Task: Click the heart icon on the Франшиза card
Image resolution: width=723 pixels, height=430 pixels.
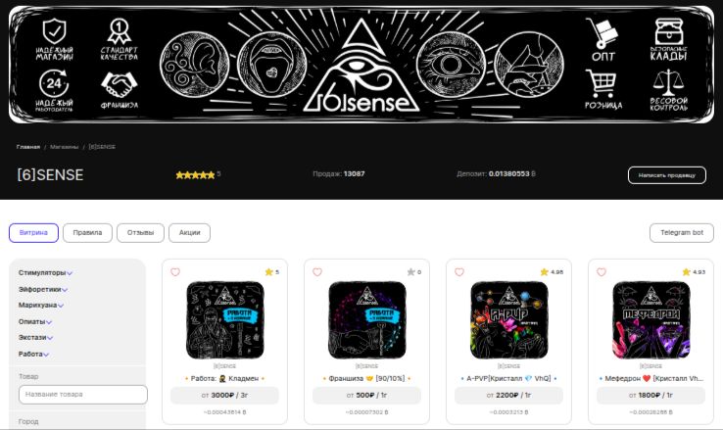Action: [317, 272]
